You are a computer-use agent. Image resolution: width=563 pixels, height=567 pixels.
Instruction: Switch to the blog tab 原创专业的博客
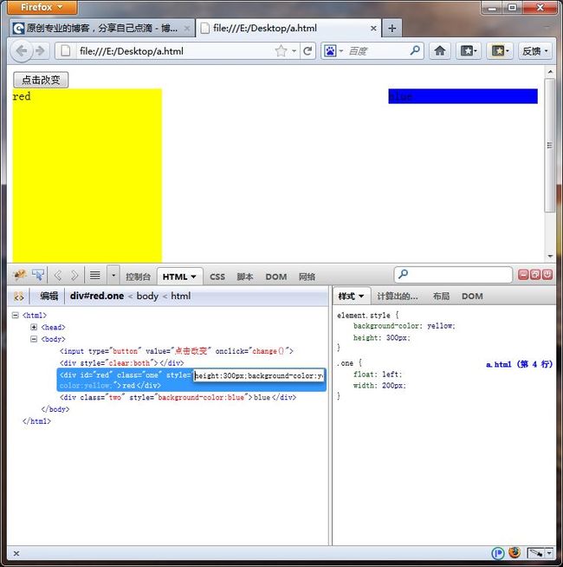click(101, 29)
